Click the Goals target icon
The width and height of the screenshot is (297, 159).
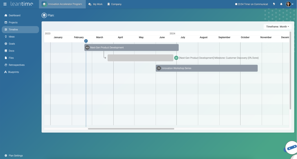click(x=6, y=44)
